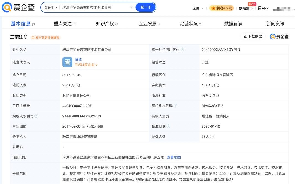Click the help icon beside 38人
The width and height of the screenshot is (295, 184).
tap(212, 136)
